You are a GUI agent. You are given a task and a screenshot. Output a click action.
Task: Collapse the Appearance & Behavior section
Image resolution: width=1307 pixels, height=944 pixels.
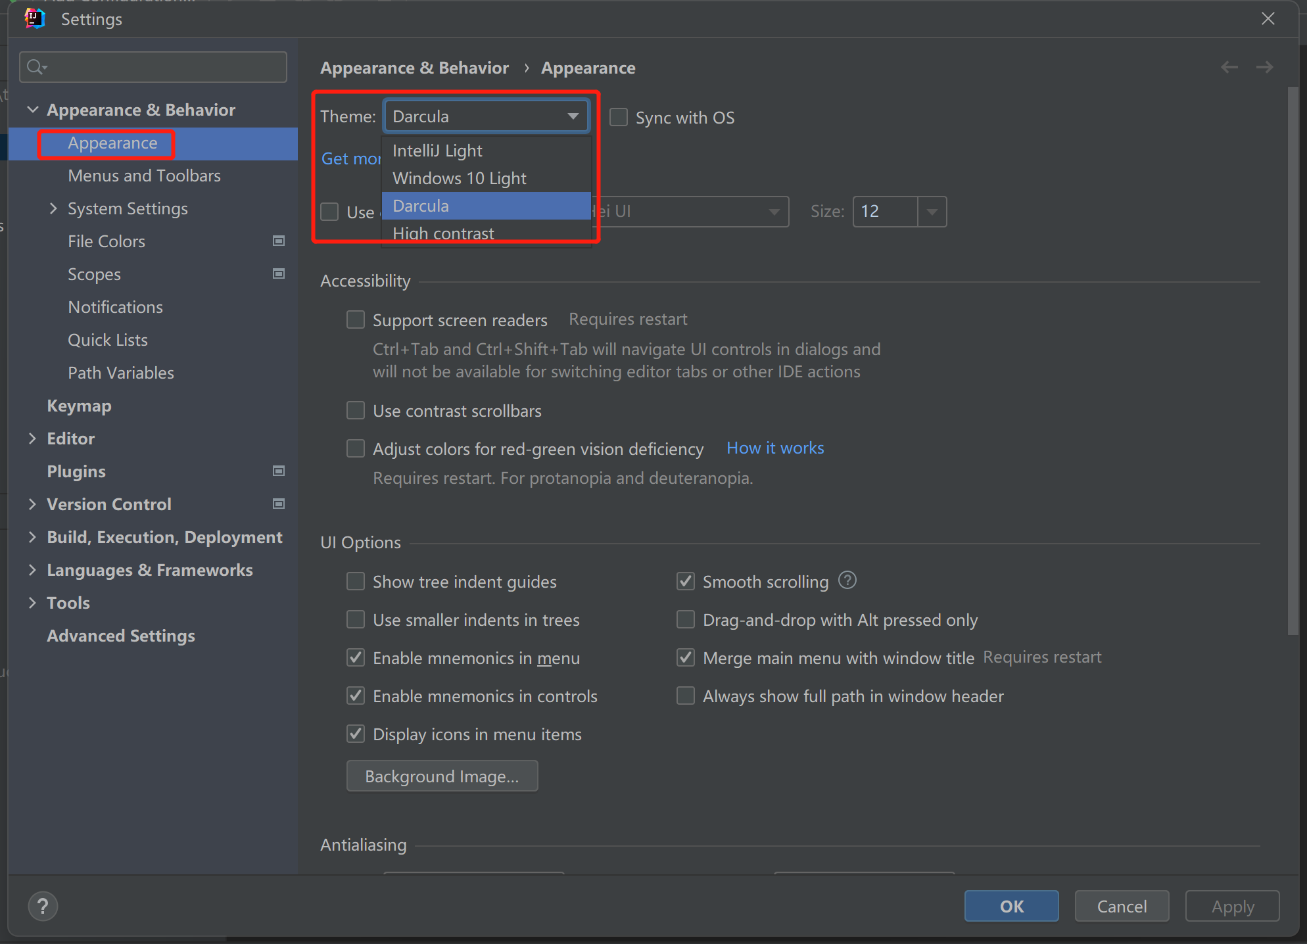pyautogui.click(x=33, y=109)
